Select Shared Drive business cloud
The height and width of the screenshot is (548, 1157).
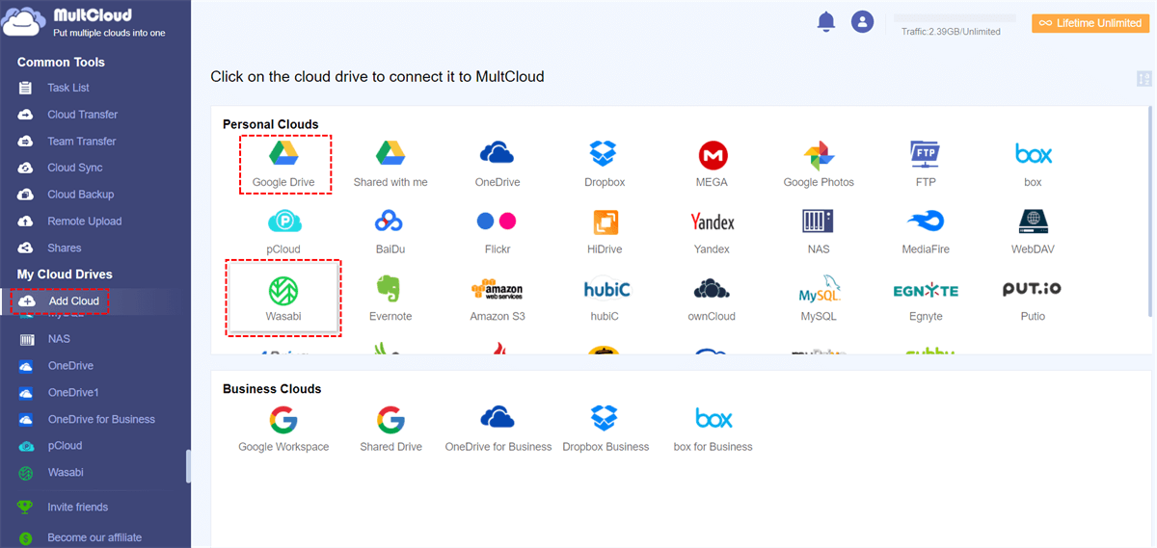point(390,429)
